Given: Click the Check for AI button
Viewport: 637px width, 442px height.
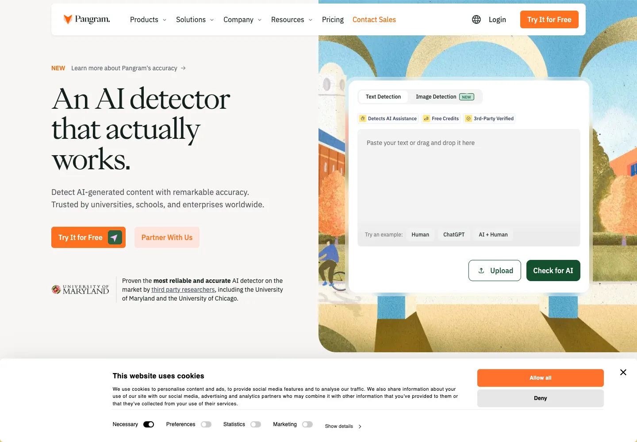Looking at the screenshot, I should point(553,271).
